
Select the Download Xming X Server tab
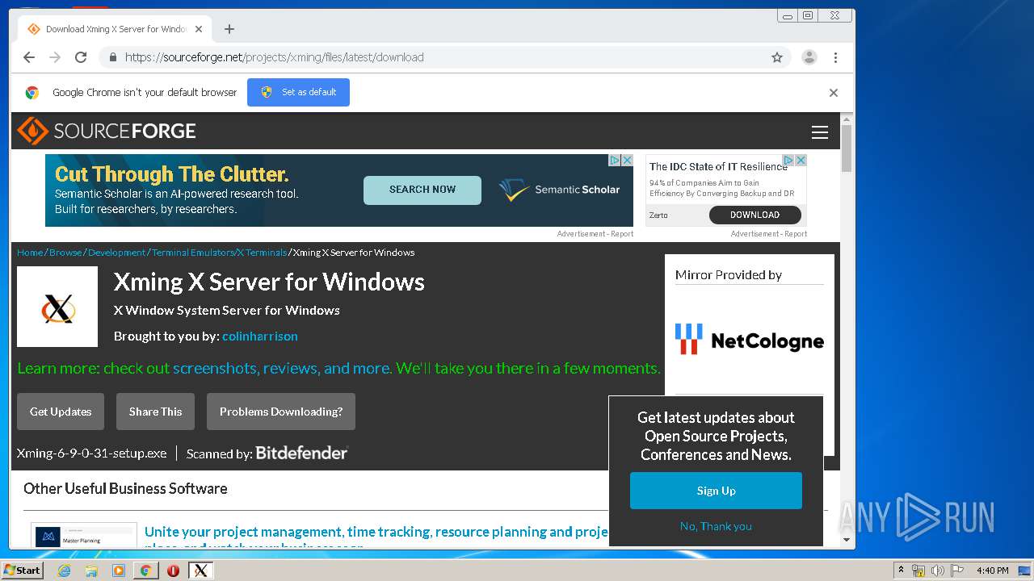click(115, 29)
